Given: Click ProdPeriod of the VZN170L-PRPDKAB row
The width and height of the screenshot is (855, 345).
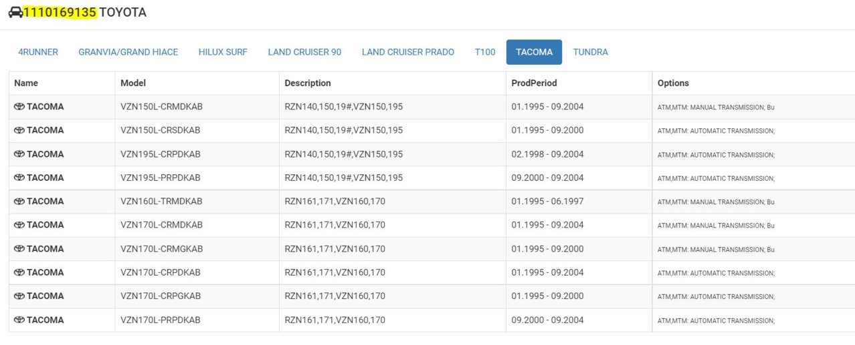Looking at the screenshot, I should pos(547,320).
